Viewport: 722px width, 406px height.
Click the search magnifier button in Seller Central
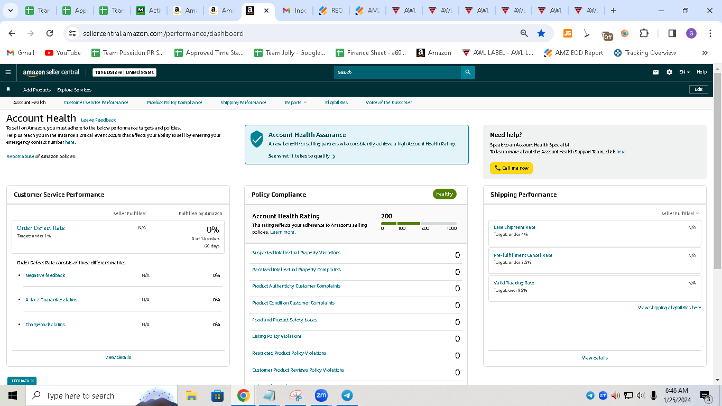[468, 72]
